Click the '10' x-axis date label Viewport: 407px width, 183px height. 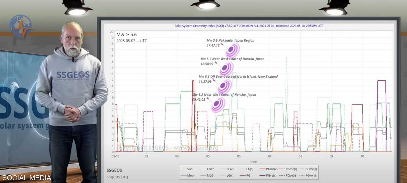(x=362, y=156)
